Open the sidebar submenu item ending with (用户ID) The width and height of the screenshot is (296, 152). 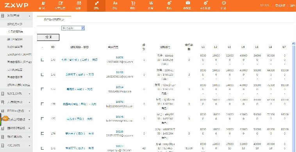pos(19,54)
